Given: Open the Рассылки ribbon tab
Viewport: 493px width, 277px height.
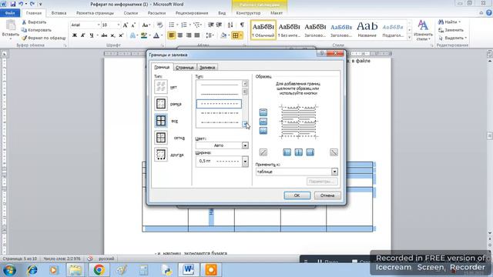Looking at the screenshot, I should 156,13.
